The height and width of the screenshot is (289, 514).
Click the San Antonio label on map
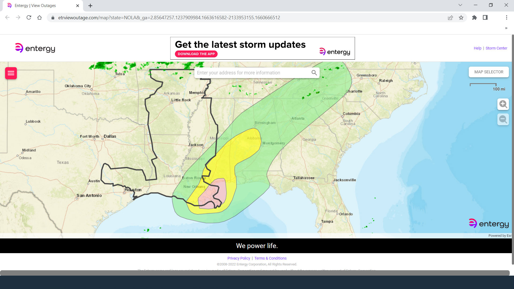(89, 195)
